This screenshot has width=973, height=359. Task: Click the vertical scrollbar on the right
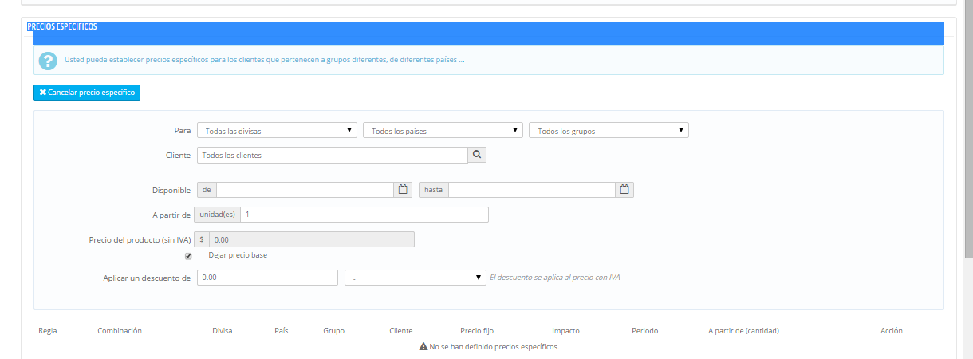tap(968, 128)
